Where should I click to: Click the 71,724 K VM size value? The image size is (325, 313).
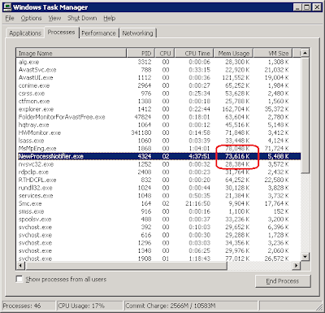276,149
